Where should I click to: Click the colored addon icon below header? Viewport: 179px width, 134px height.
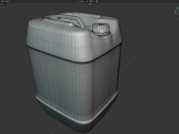point(90,4)
